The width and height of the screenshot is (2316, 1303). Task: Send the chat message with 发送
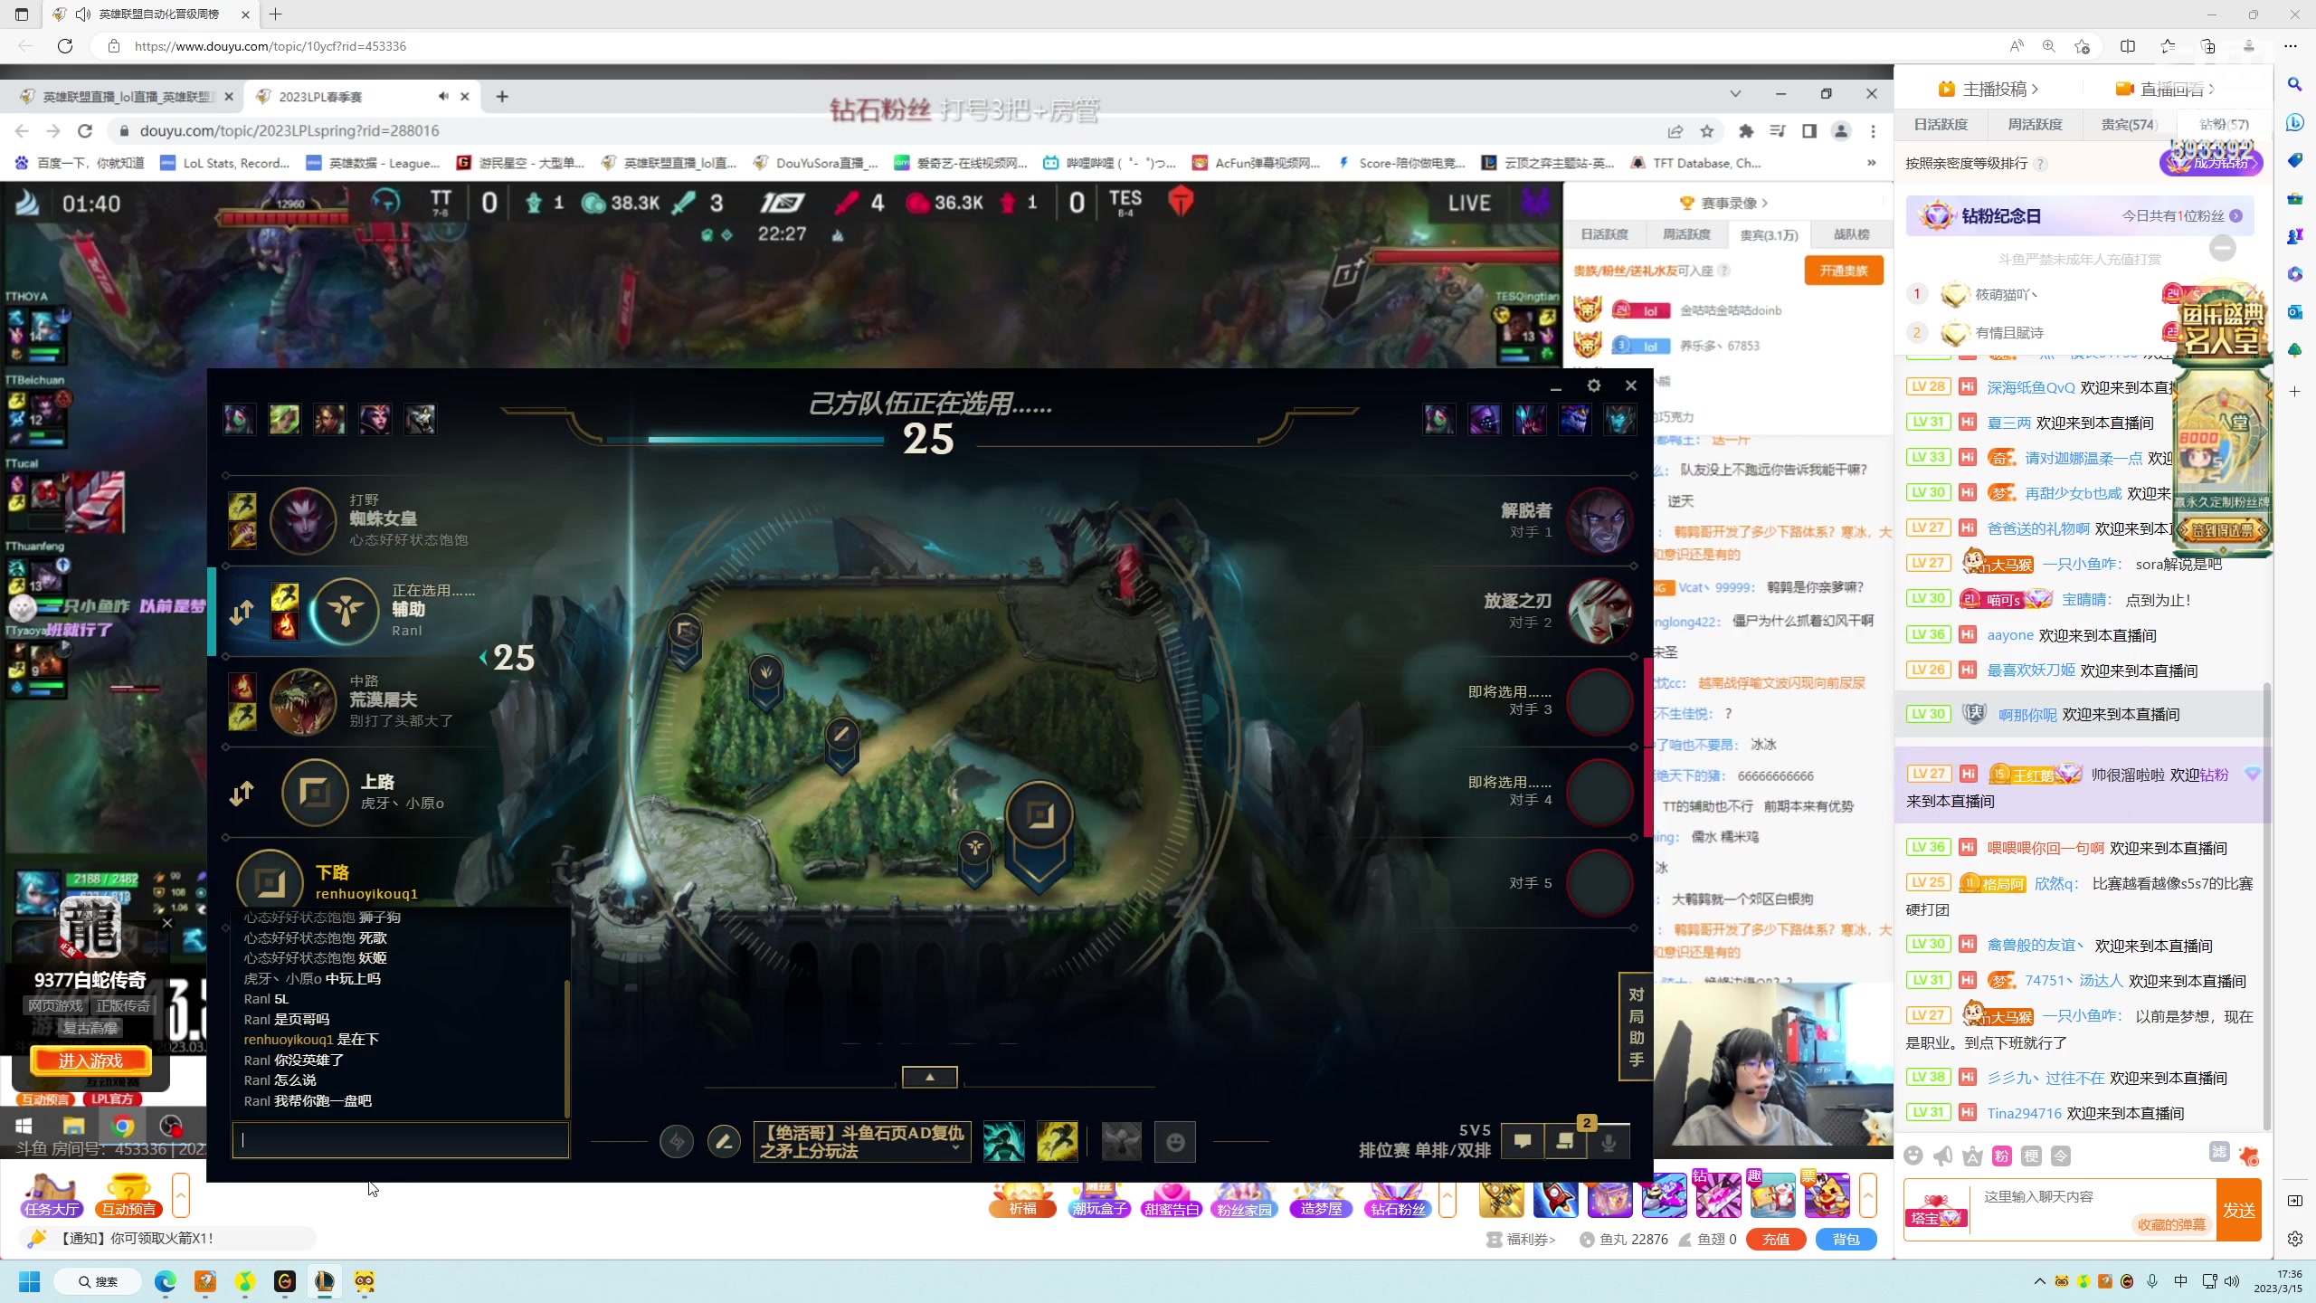click(x=2239, y=1210)
